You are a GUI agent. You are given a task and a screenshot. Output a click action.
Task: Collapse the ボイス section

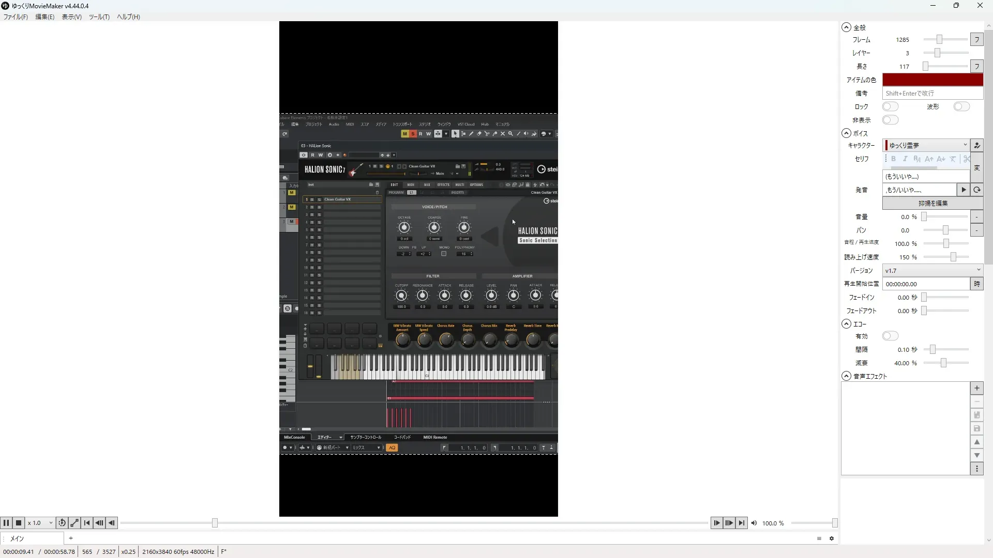click(x=846, y=133)
